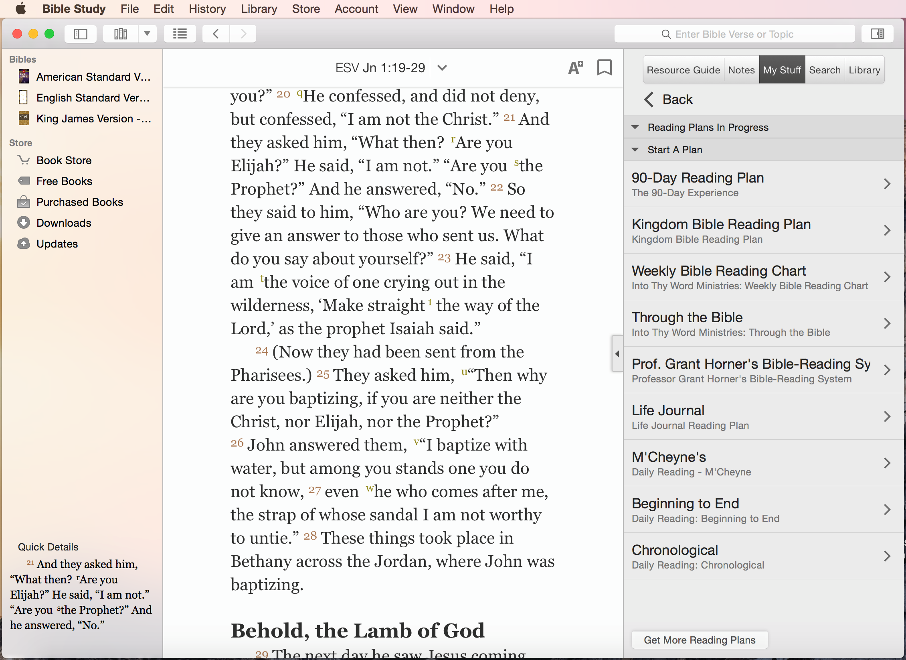Collapse the side panel using divider arrow
Viewport: 906px width, 660px height.
pyautogui.click(x=617, y=354)
